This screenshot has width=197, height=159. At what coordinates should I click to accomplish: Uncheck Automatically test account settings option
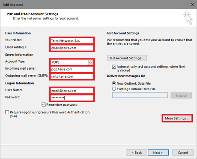coord(114,67)
